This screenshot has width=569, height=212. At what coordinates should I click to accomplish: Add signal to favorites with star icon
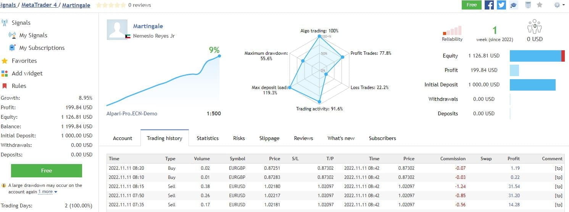click(540, 5)
